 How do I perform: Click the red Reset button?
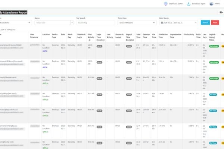point(215,22)
